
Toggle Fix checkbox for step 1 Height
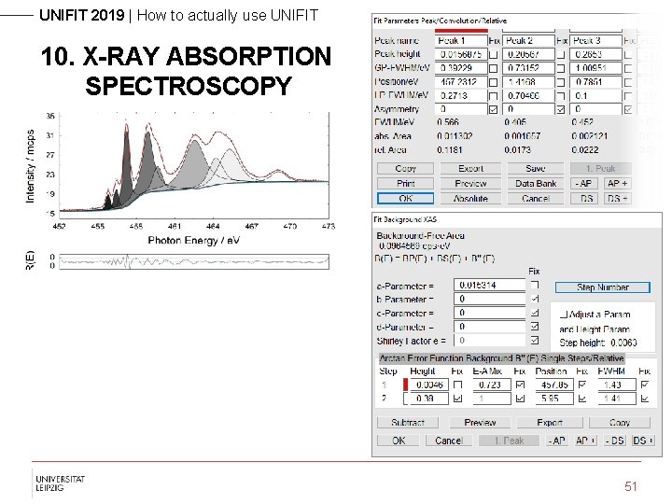click(x=457, y=385)
